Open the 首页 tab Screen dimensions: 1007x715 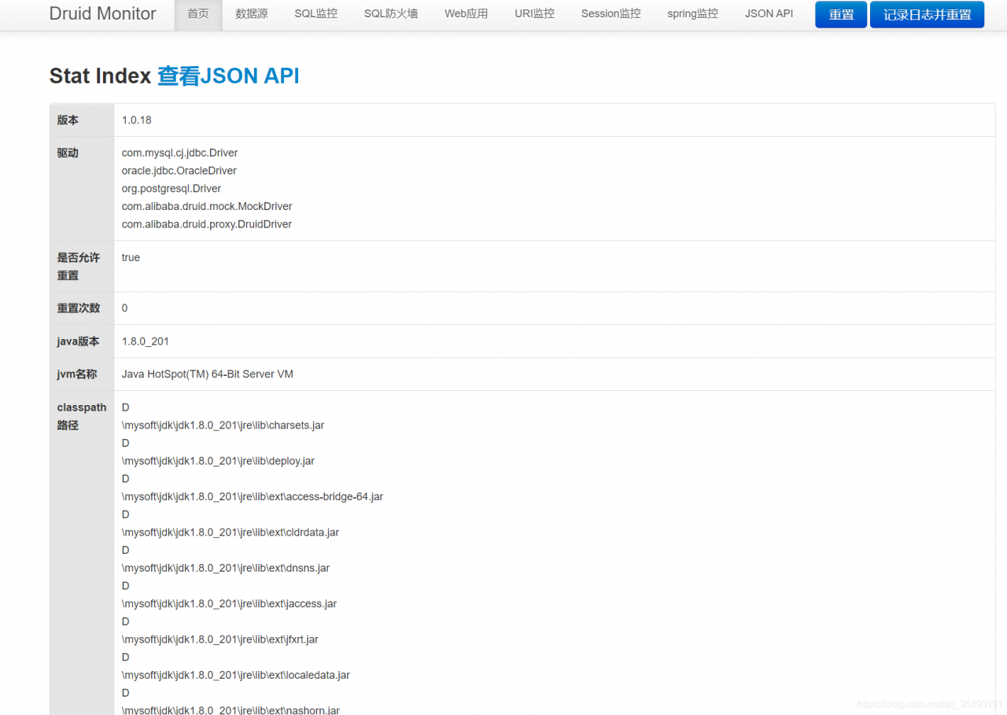pos(198,14)
